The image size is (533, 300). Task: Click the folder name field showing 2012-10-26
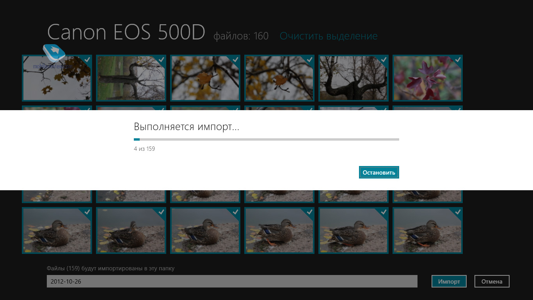click(232, 281)
